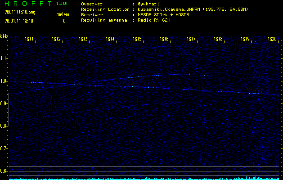The width and height of the screenshot is (283, 180).
Task: Click the 1811 time marker
Action: coord(30,40)
